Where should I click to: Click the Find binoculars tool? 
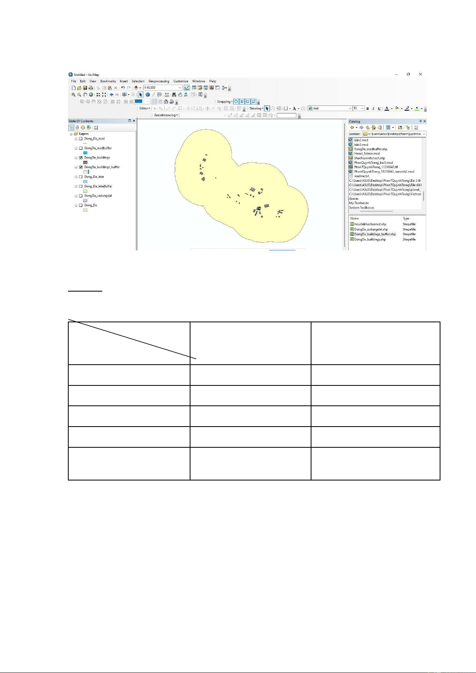[174, 95]
